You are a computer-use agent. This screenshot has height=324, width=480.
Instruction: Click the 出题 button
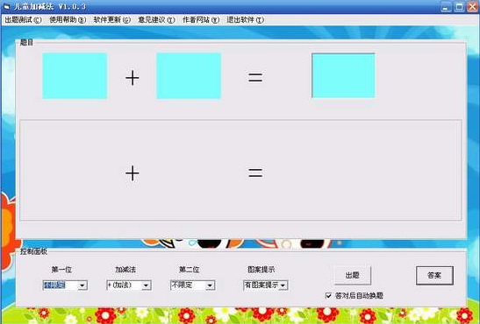point(353,275)
